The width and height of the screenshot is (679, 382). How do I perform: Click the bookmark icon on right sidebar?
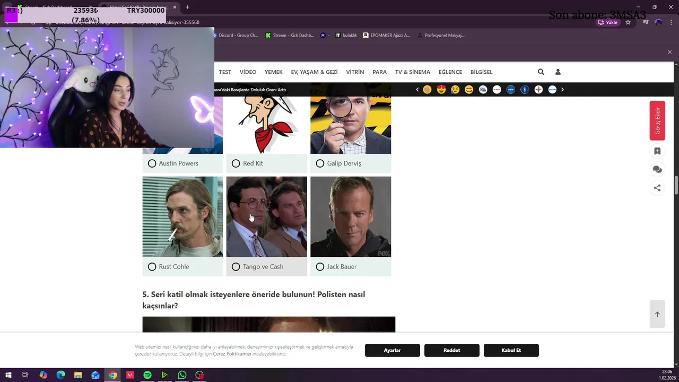[657, 151]
